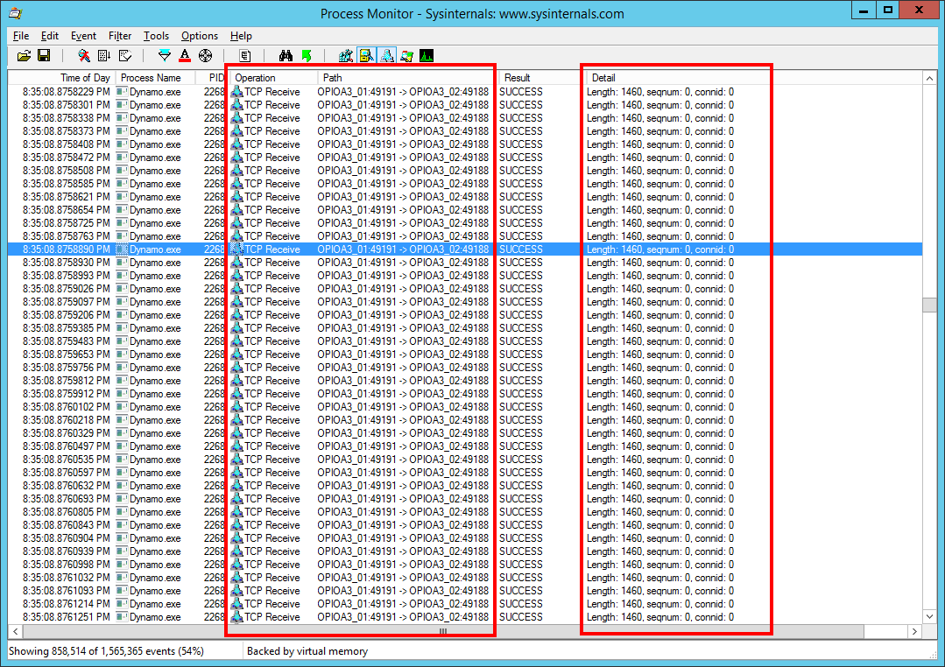The height and width of the screenshot is (667, 945).
Task: Click the TCP Receive network icon at 8:35:08.8758301 PM
Action: (x=236, y=105)
